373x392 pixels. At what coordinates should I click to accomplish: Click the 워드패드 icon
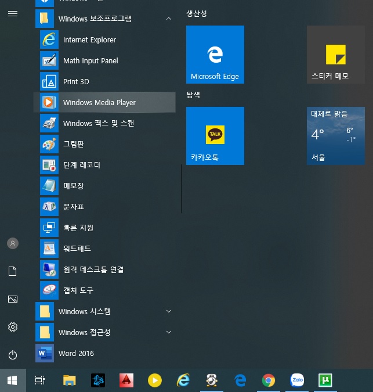click(x=49, y=249)
